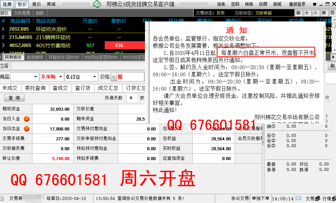Click the 查询 button
This screenshot has width=336, height=203.
pos(14,98)
